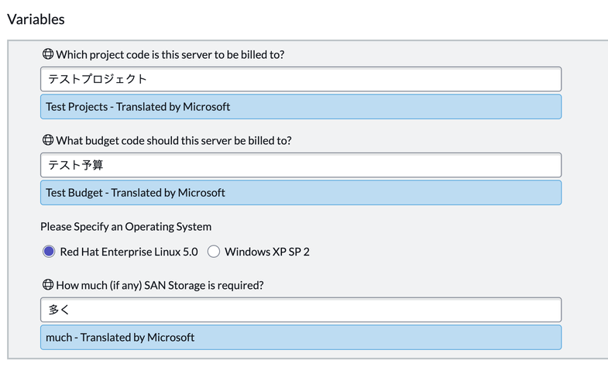608x371 pixels.
Task: Click the 'Test Projects' translation box
Action: point(301,107)
